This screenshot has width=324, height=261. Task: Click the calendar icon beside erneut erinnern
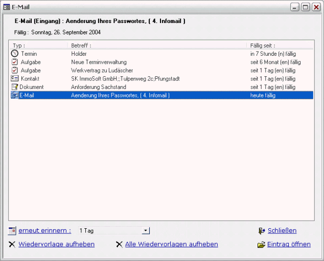(x=12, y=231)
